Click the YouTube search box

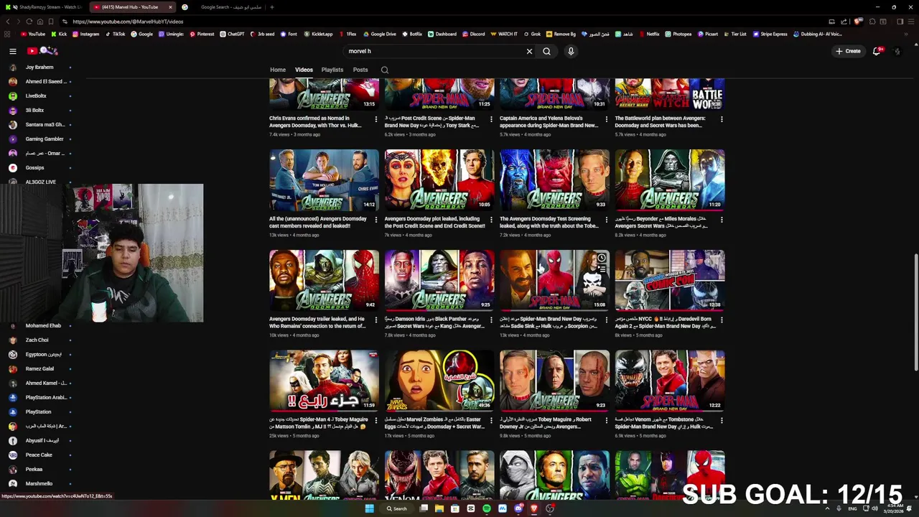(434, 51)
